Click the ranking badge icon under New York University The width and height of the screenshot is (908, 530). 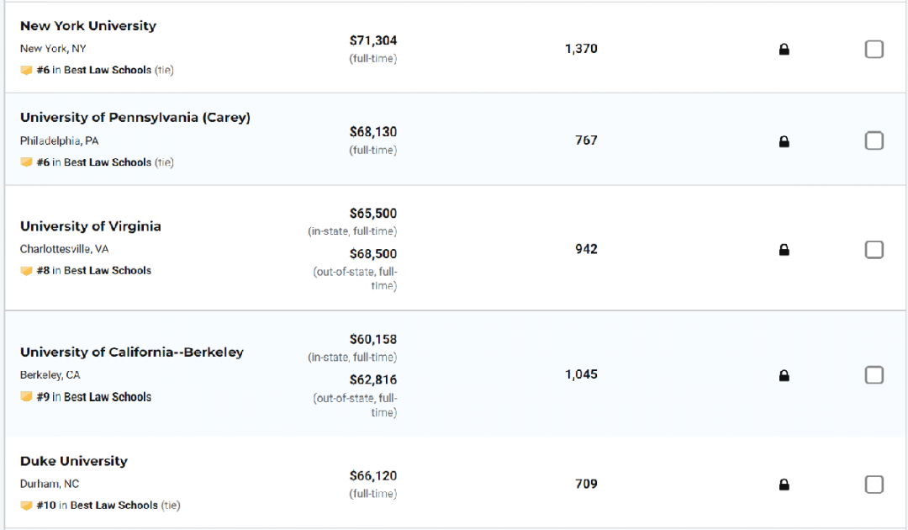(x=27, y=71)
